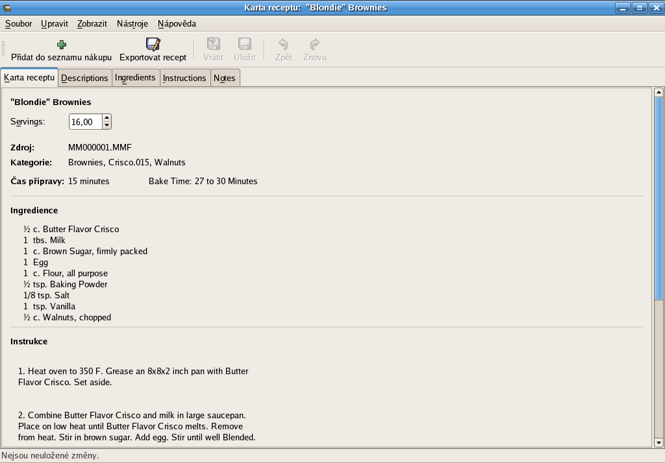Open the Nápověda menu
Screen dimensions: 665x463
(177, 24)
